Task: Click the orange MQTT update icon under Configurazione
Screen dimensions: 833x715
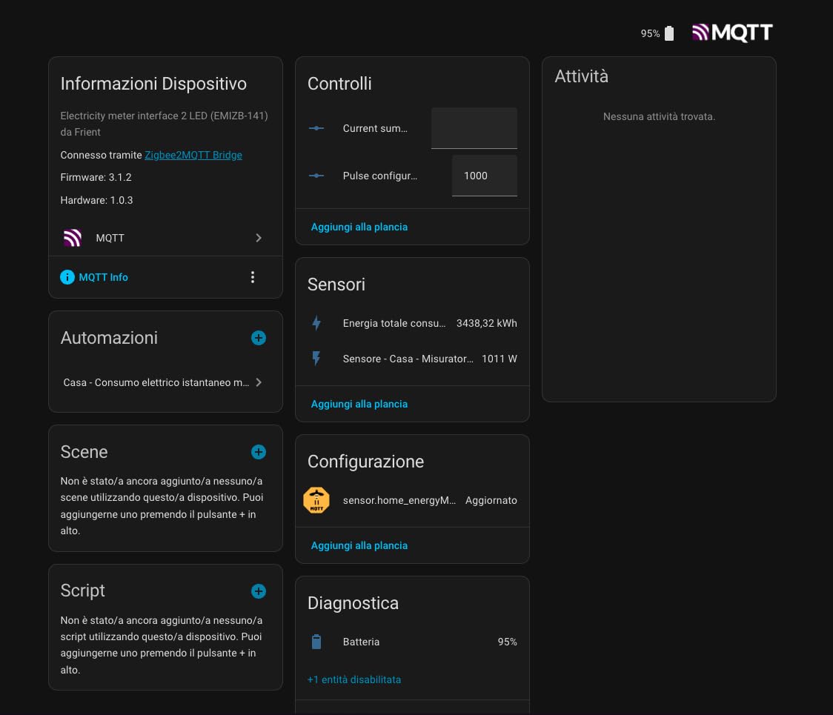Action: pyautogui.click(x=316, y=500)
